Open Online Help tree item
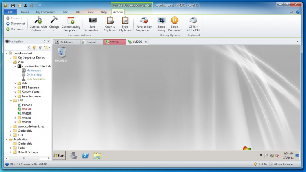The image size is (306, 172). click(34, 75)
